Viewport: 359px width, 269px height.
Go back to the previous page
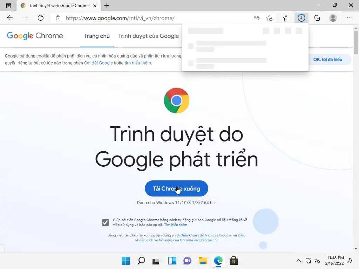[x=9, y=18]
